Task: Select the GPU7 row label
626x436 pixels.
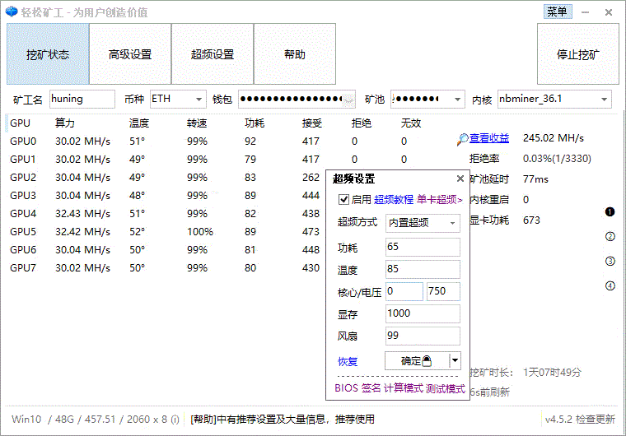Action: [23, 268]
